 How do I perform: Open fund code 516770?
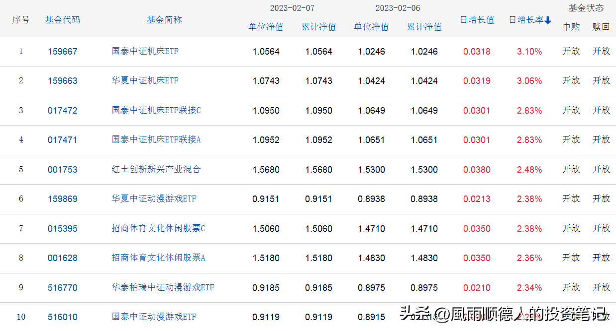click(63, 288)
